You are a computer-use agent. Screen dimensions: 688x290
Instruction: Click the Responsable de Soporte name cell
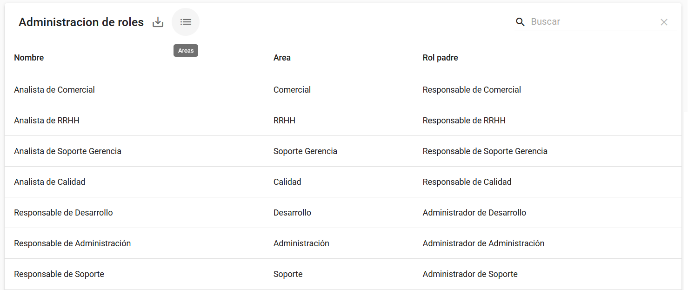59,274
